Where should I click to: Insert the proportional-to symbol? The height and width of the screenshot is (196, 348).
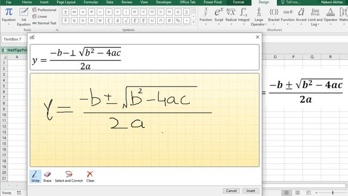(135, 12)
